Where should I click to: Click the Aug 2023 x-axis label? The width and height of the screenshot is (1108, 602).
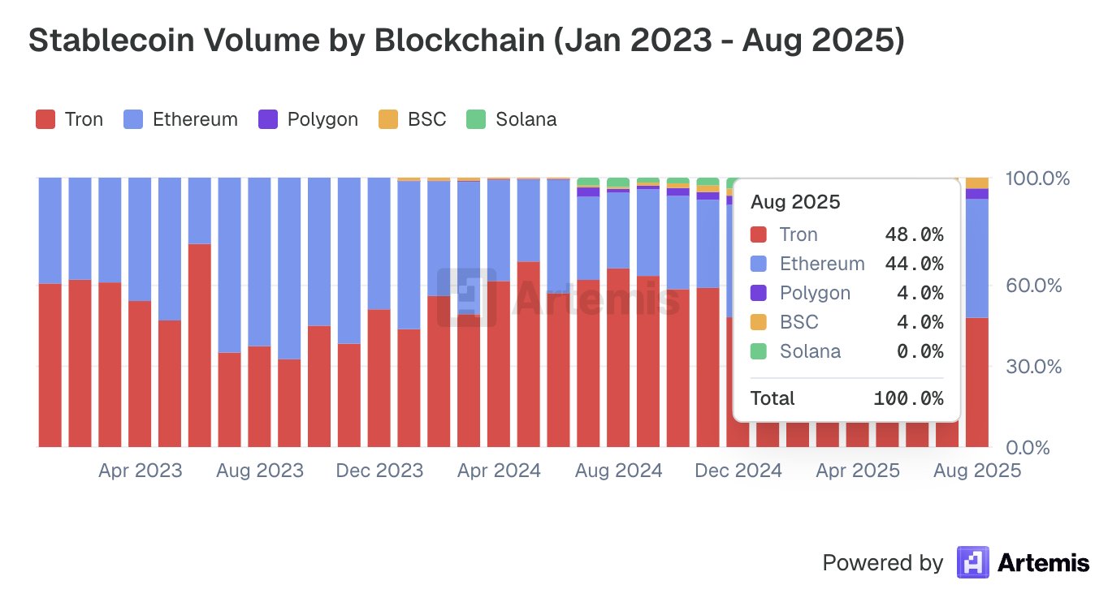pyautogui.click(x=260, y=471)
